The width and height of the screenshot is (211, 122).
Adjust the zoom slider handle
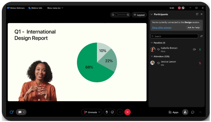click(x=117, y=15)
